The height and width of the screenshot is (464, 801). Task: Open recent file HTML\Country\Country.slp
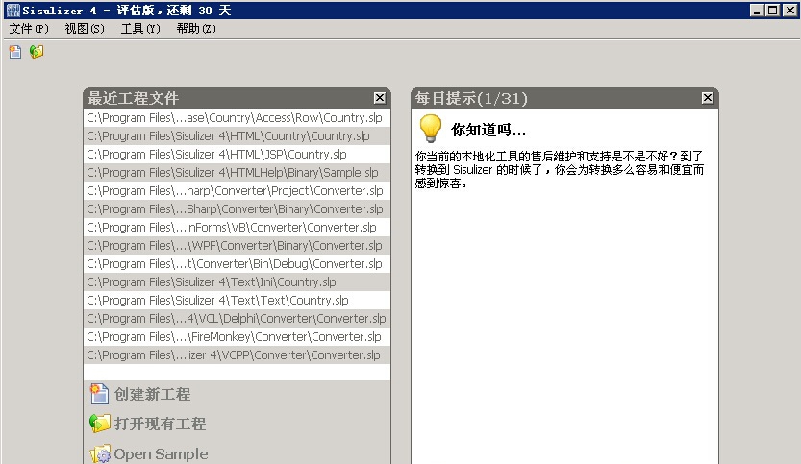tap(237, 136)
